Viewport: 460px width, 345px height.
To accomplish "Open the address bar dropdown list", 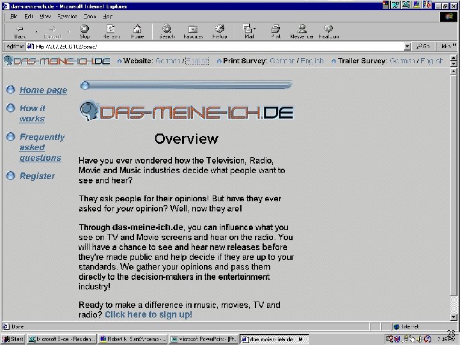I will 407,47.
